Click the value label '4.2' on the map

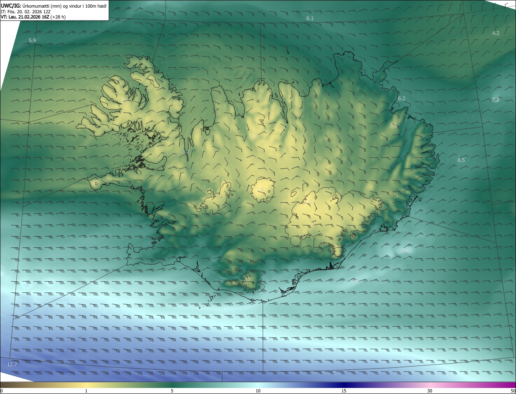(x=496, y=33)
